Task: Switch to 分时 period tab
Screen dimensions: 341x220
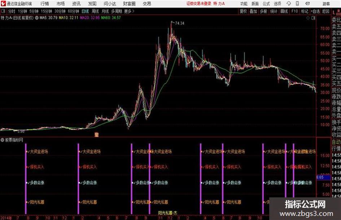Action: pyautogui.click(x=12, y=11)
